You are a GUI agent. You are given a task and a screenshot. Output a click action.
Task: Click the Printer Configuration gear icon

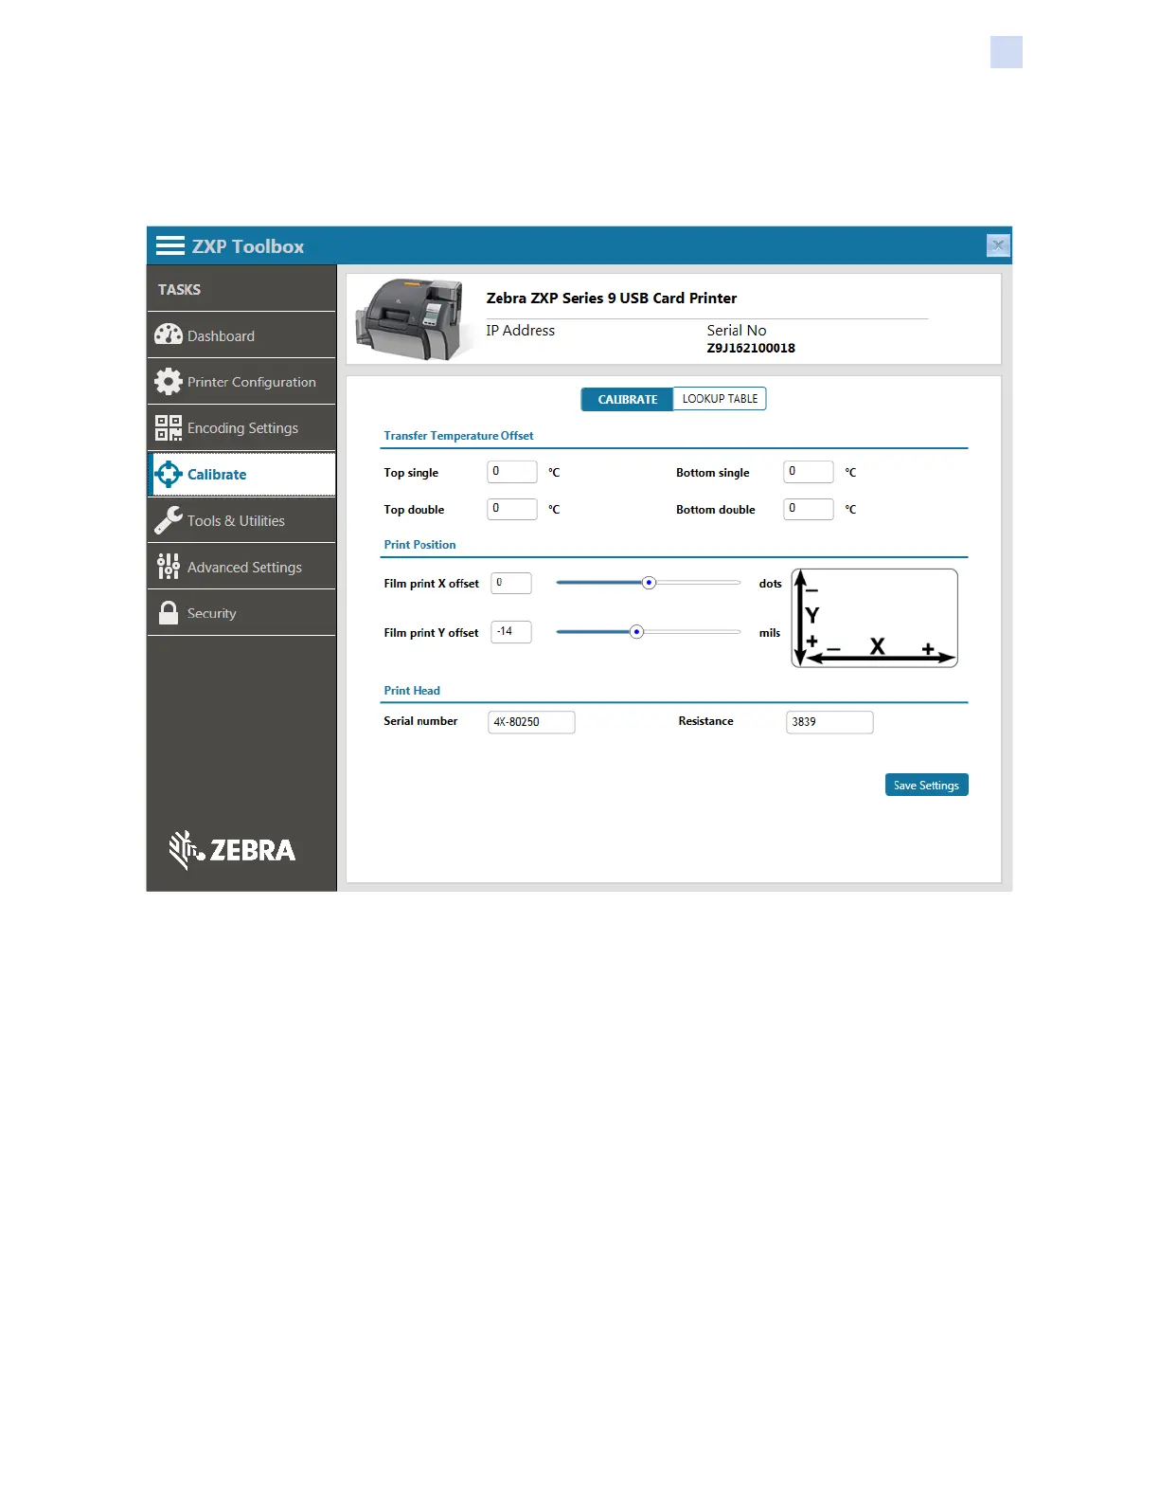pos(169,381)
